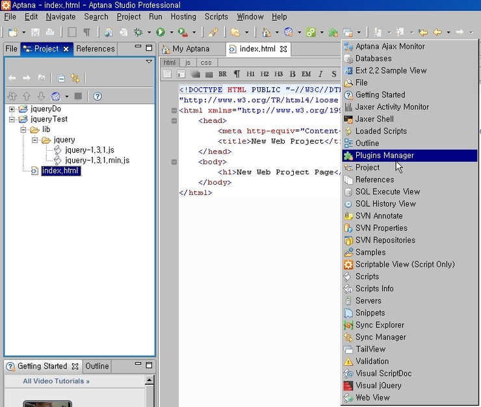Screen dimensions: 481x407
Task: Open the Project panel view menu triangle
Action: tap(149, 62)
